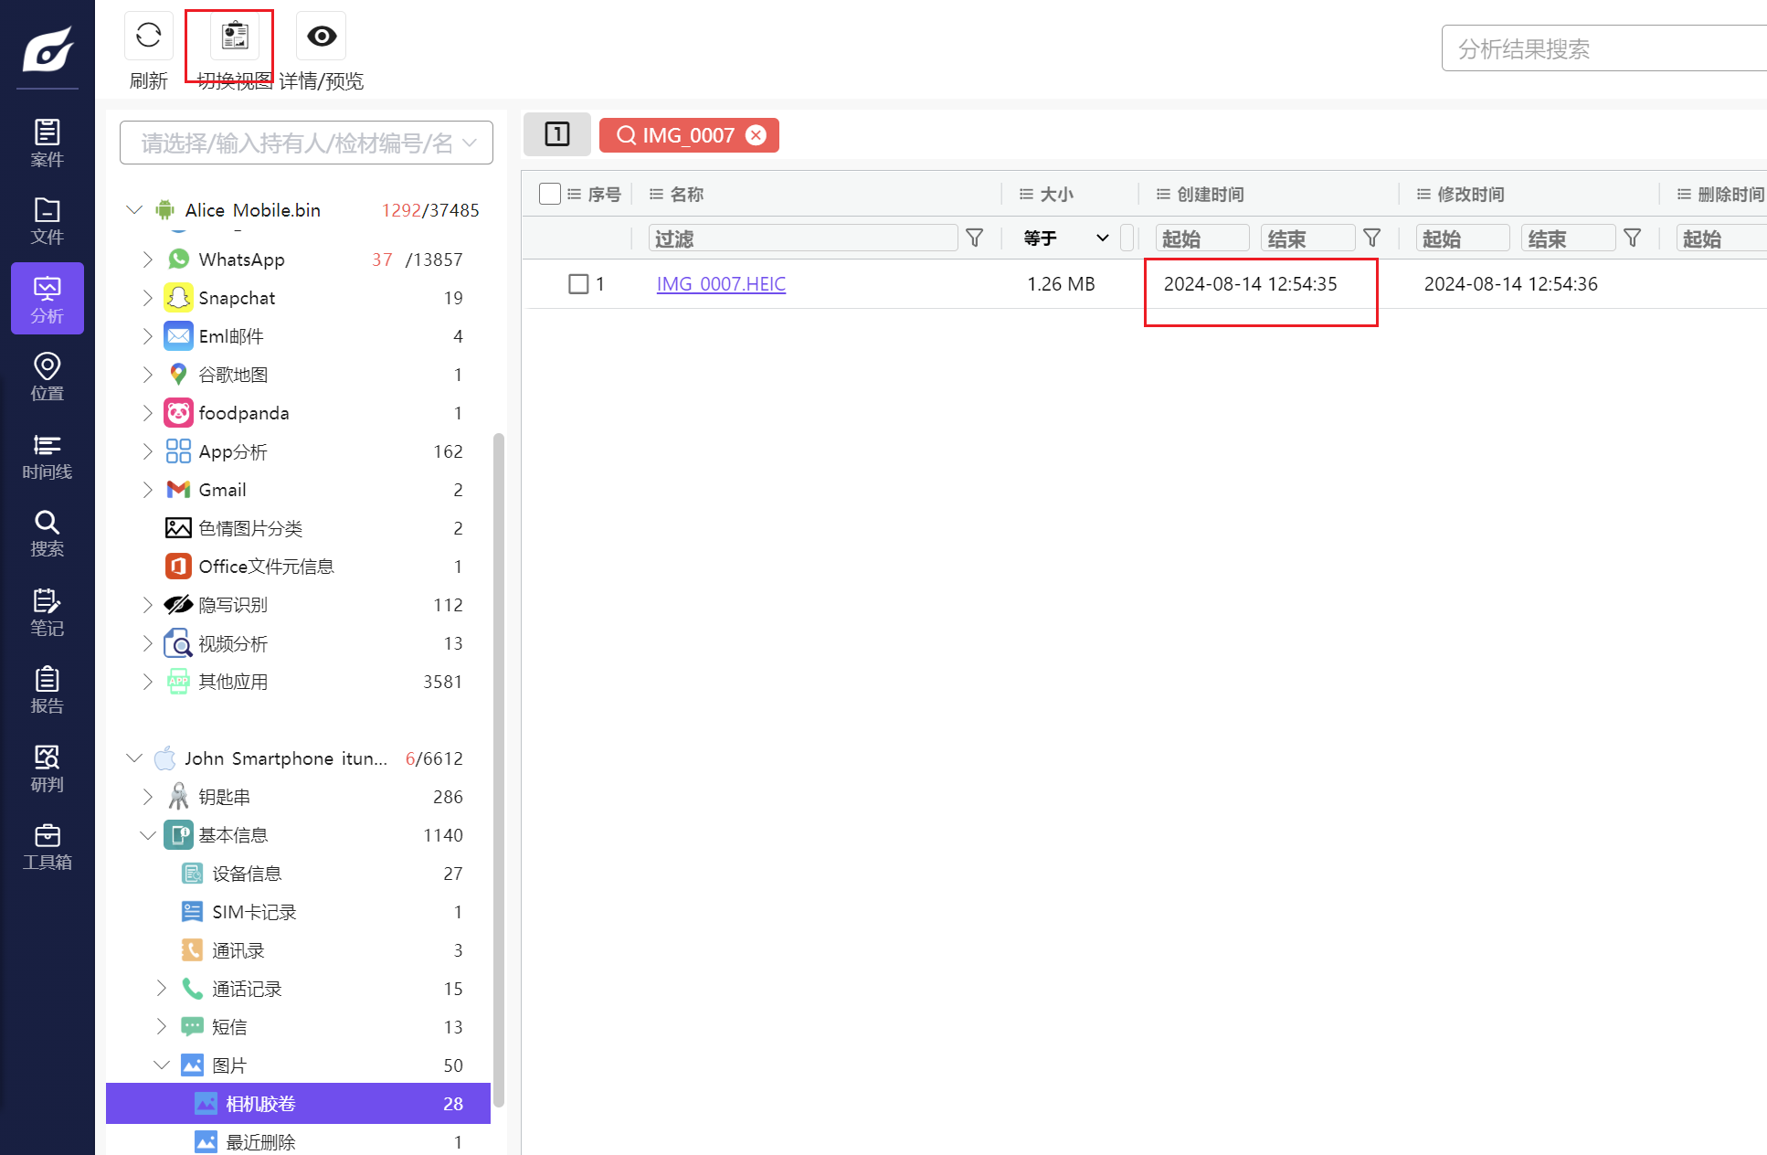This screenshot has width=1767, height=1155.
Task: Open the location (位置) sidebar icon
Action: (47, 377)
